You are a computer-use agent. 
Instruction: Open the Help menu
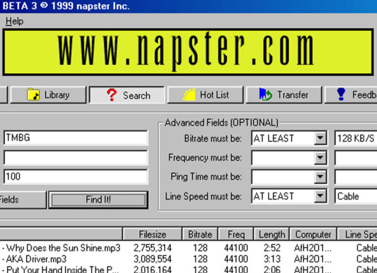coord(14,22)
